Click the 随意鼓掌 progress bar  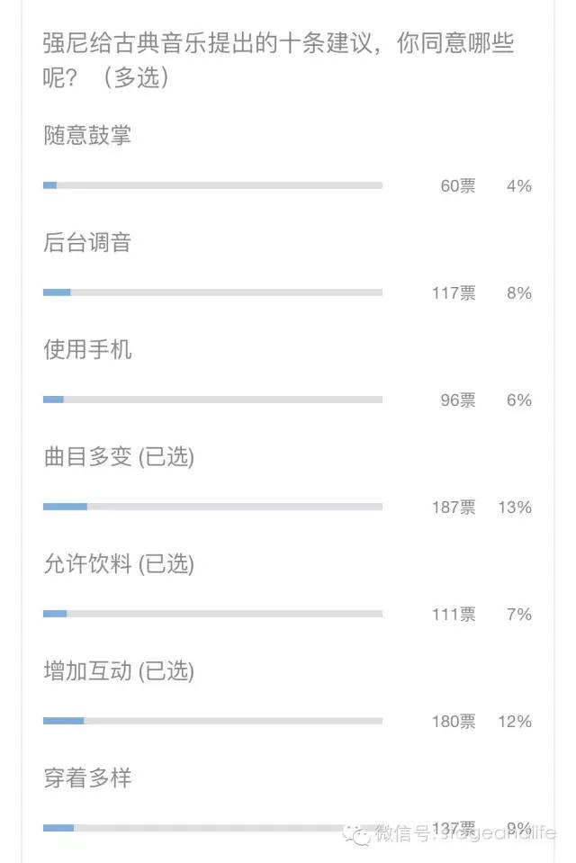(212, 185)
